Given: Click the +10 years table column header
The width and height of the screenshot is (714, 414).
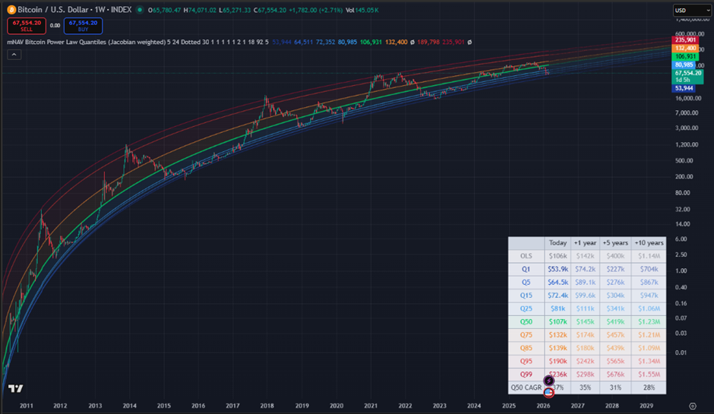Looking at the screenshot, I should tap(649, 242).
